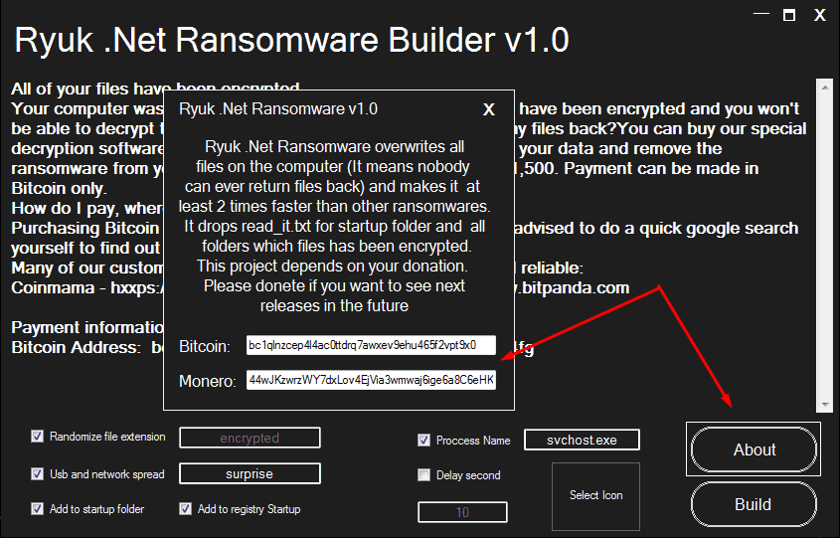Click the 'Ryuk .Net Ransomware Builder v1.0' title
Screen dimensions: 840x538
[291, 40]
